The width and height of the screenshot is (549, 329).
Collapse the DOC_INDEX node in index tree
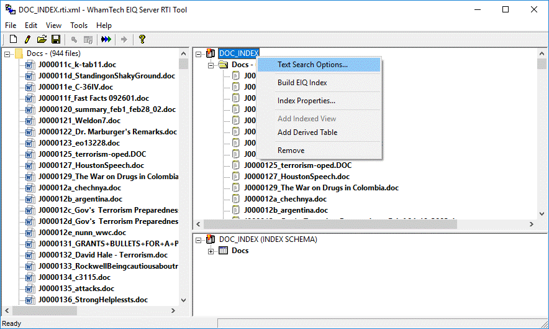point(199,54)
